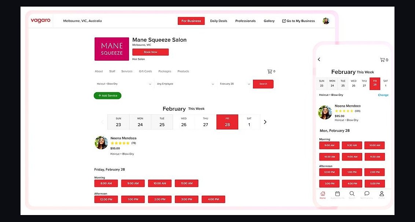Viewport: 415px width, 222px height.
Task: Click the Book Now button
Action: (x=150, y=52)
